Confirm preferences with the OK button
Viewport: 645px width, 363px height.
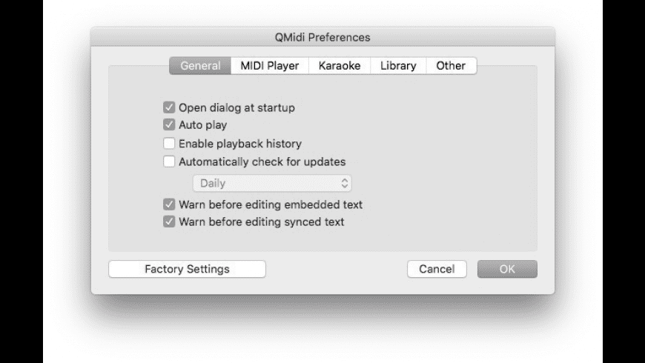coord(507,270)
